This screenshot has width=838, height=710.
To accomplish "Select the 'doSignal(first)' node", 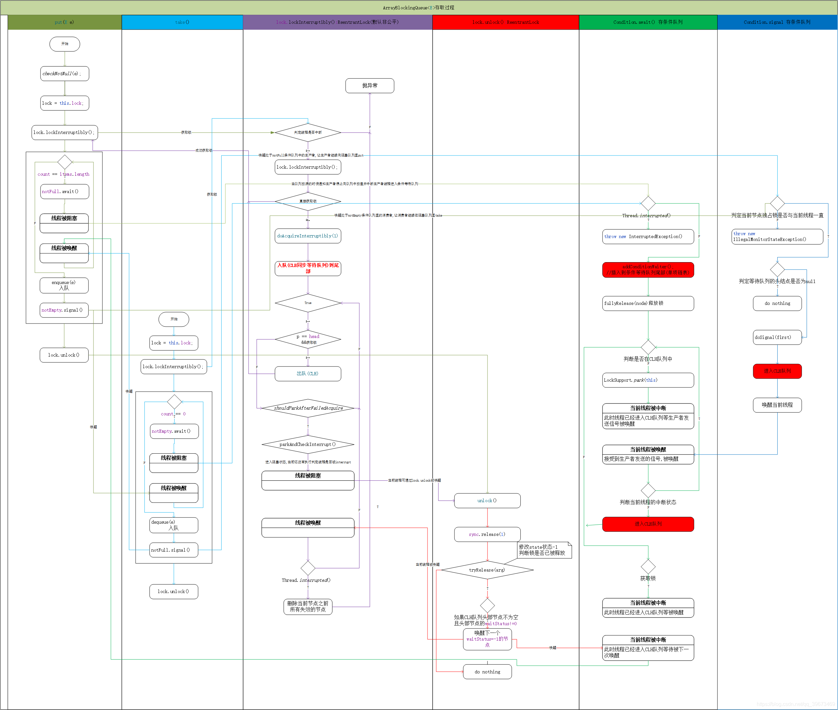I will point(777,337).
